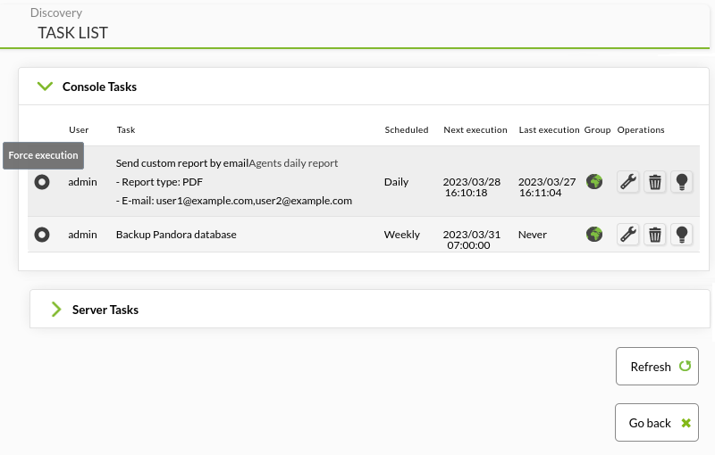Screen dimensions: 715x455
Task: Click the group globe icon for weekly task
Action: pos(594,235)
